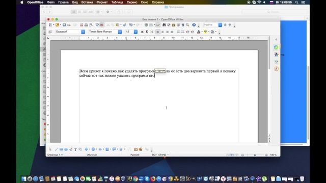Open the Сервис menu
This screenshot has height=183, width=326.
pyautogui.click(x=132, y=2)
